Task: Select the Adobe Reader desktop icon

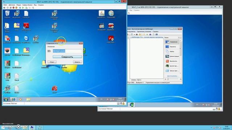Action: point(26,27)
